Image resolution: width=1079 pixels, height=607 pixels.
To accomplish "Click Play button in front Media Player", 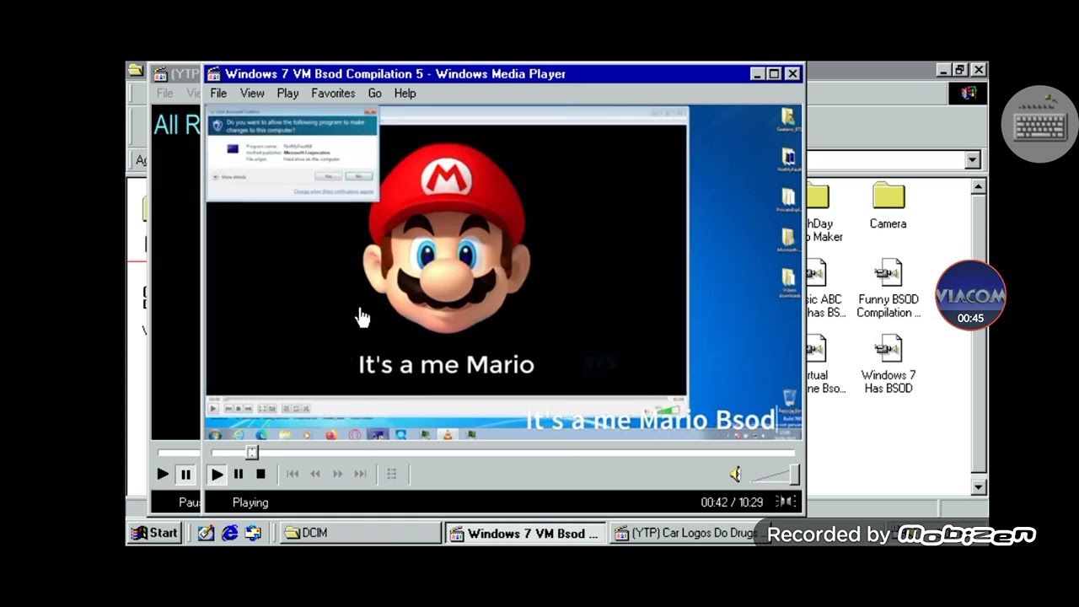I will (x=217, y=475).
